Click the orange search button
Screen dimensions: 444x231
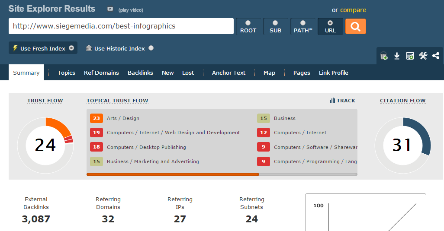coord(355,26)
